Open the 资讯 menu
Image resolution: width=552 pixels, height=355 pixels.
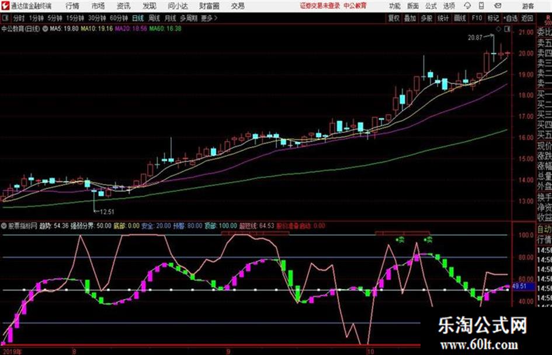[x=123, y=6]
